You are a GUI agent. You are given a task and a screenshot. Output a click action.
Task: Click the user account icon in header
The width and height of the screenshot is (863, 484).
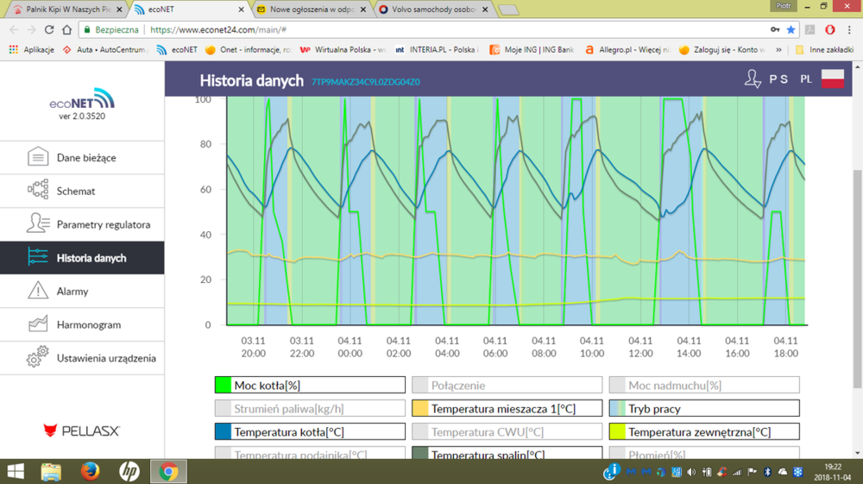click(753, 79)
